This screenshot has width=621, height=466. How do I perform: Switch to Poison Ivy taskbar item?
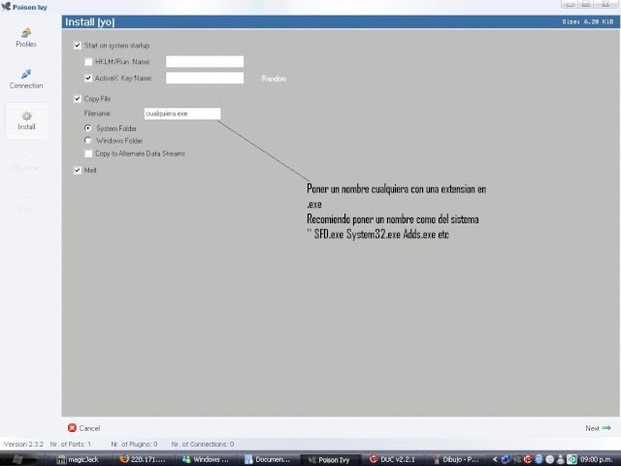330,459
